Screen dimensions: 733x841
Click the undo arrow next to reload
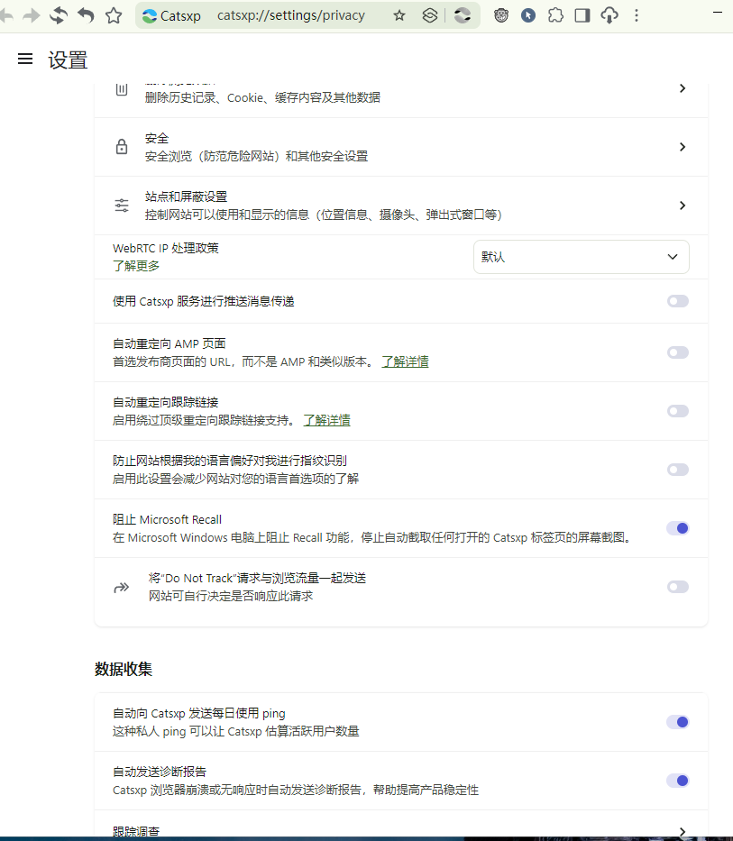click(x=87, y=14)
